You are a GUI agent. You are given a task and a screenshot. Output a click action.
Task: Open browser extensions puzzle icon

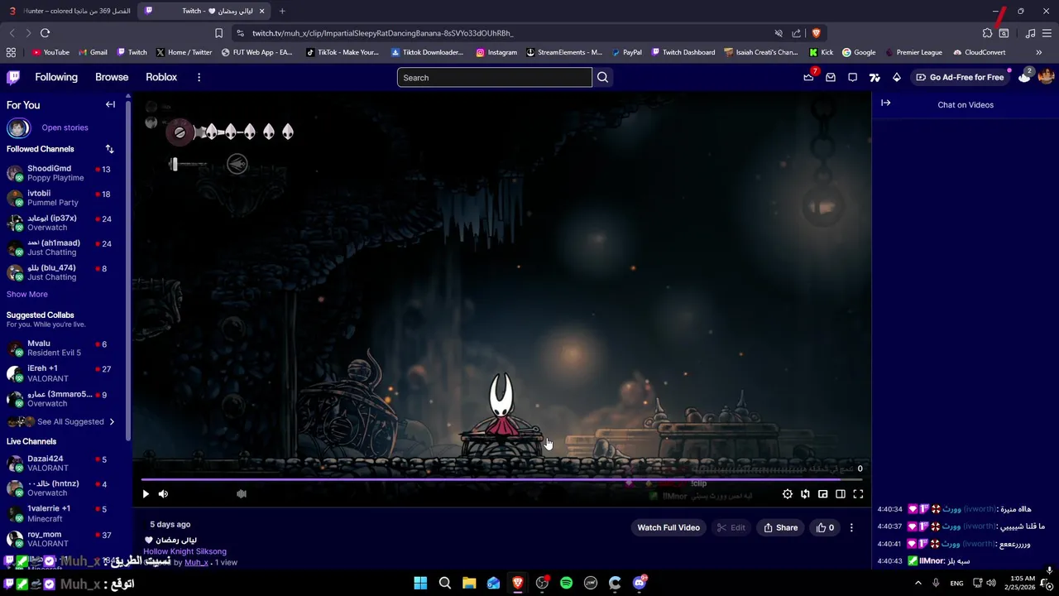[987, 33]
